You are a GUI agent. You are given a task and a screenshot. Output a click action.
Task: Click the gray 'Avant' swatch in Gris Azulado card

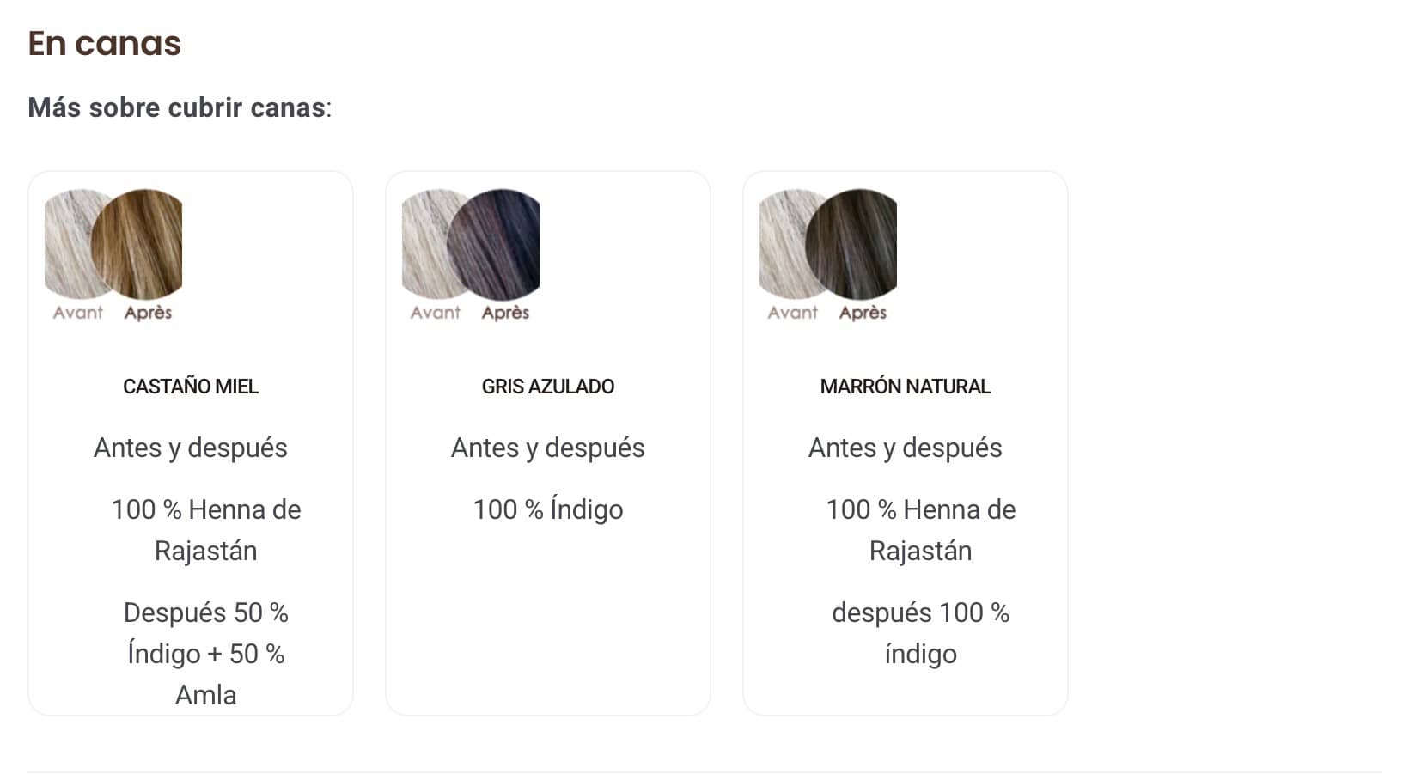tap(424, 243)
